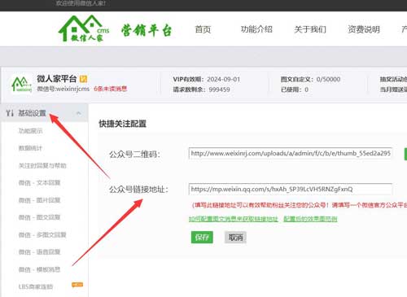The height and width of the screenshot is (297, 407).
Task: Click the 微信号:weixinrjcms text
Action: click(63, 89)
